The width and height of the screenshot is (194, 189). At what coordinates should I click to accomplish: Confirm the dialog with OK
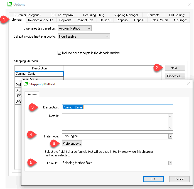click(x=153, y=179)
